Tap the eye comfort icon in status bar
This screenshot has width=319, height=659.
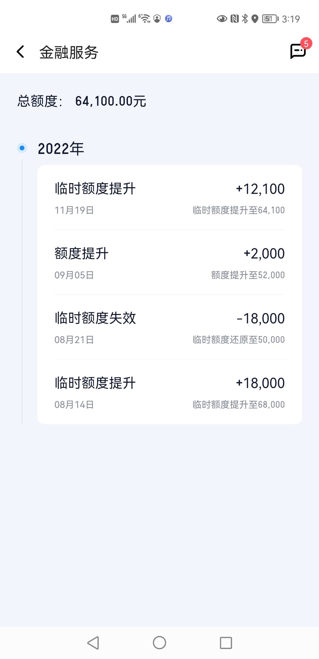coord(222,19)
